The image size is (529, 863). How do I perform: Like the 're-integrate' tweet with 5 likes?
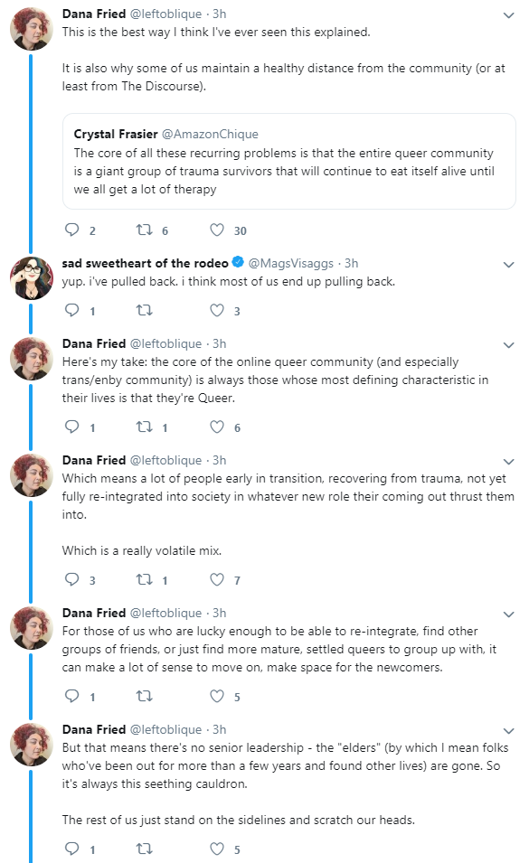[x=217, y=696]
